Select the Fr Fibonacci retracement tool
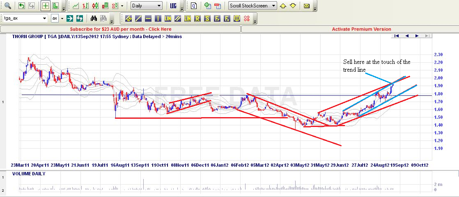 (217, 19)
